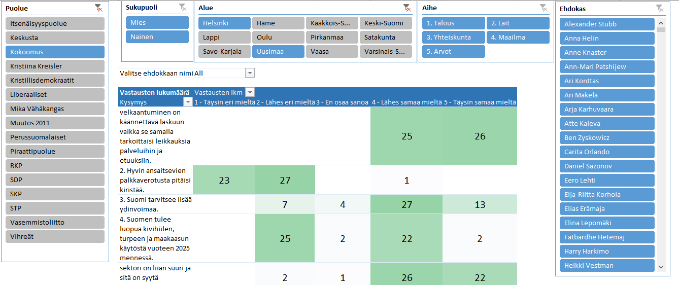Choose the 1. Talous topic
Image resolution: width=679 pixels, height=285 pixels.
(453, 23)
